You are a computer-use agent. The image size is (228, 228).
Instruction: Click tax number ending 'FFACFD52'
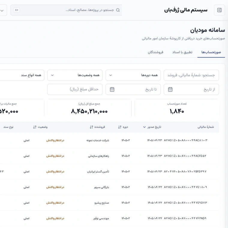[x=185, y=156]
